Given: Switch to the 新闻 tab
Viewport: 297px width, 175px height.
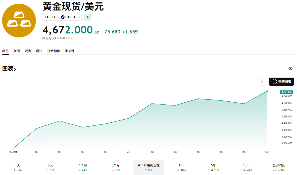Looking at the screenshot, I should [17, 51].
